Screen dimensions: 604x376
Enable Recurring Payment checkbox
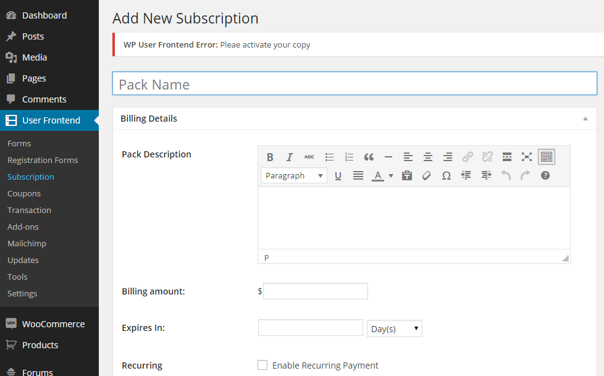(262, 365)
